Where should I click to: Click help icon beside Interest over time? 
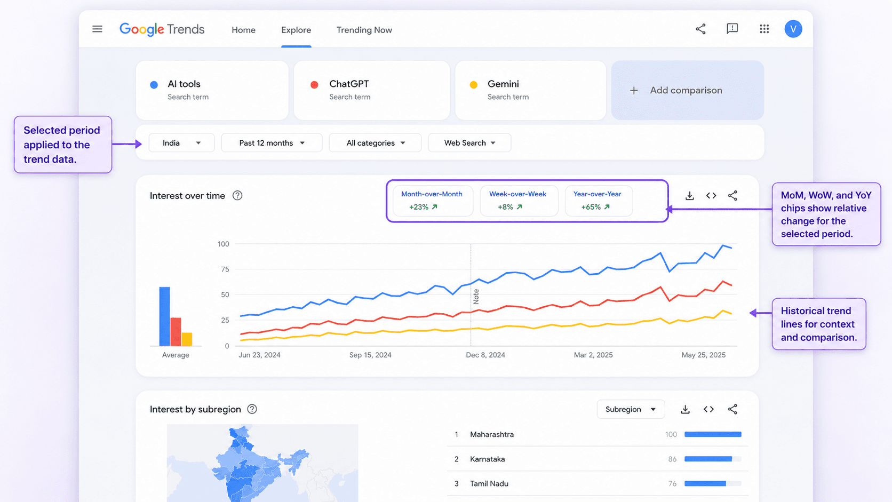point(237,195)
